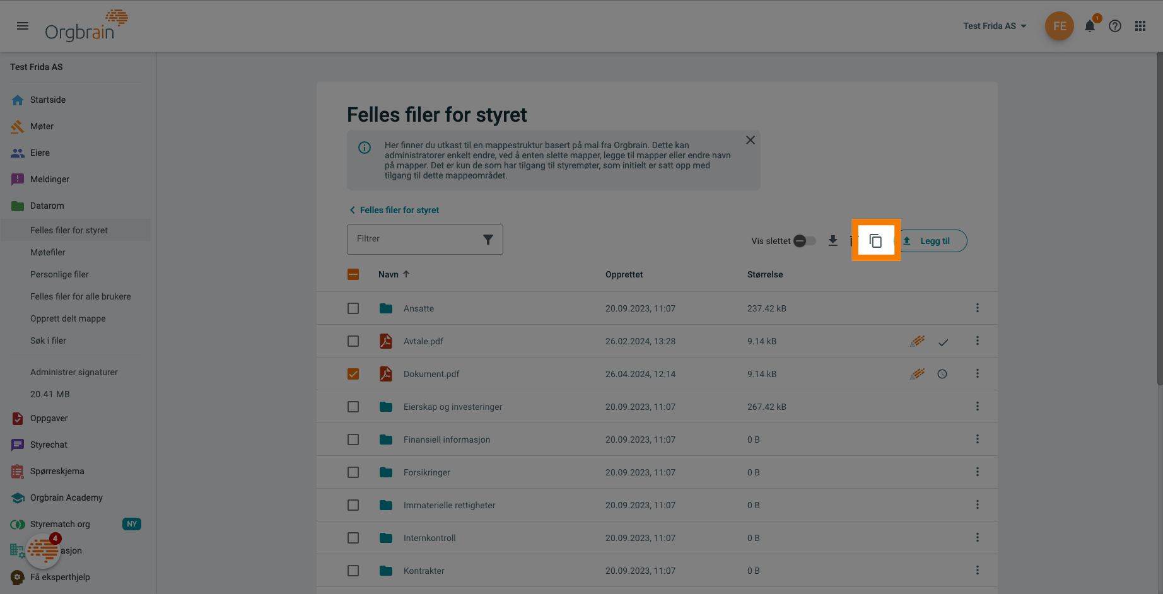Viewport: 1163px width, 594px height.
Task: Download selected files icon
Action: click(833, 240)
